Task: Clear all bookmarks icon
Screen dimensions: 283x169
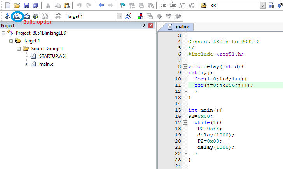Action: tap(151, 5)
